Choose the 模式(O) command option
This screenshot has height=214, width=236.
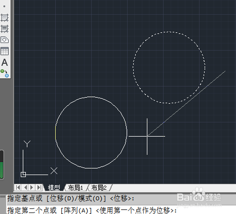pyautogui.click(x=90, y=198)
